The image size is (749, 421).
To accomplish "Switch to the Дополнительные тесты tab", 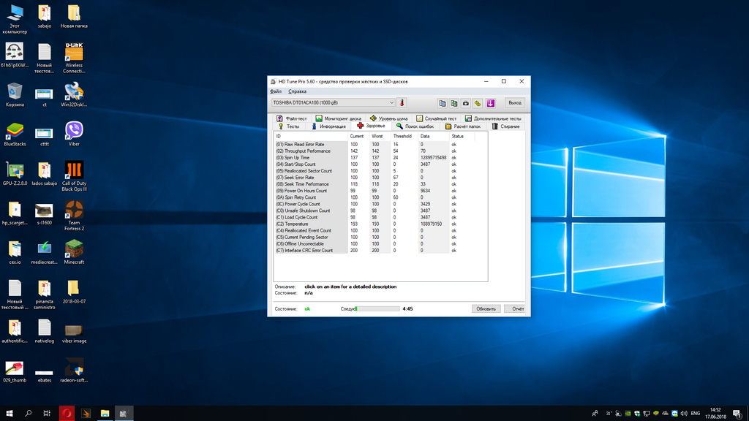I will point(493,118).
